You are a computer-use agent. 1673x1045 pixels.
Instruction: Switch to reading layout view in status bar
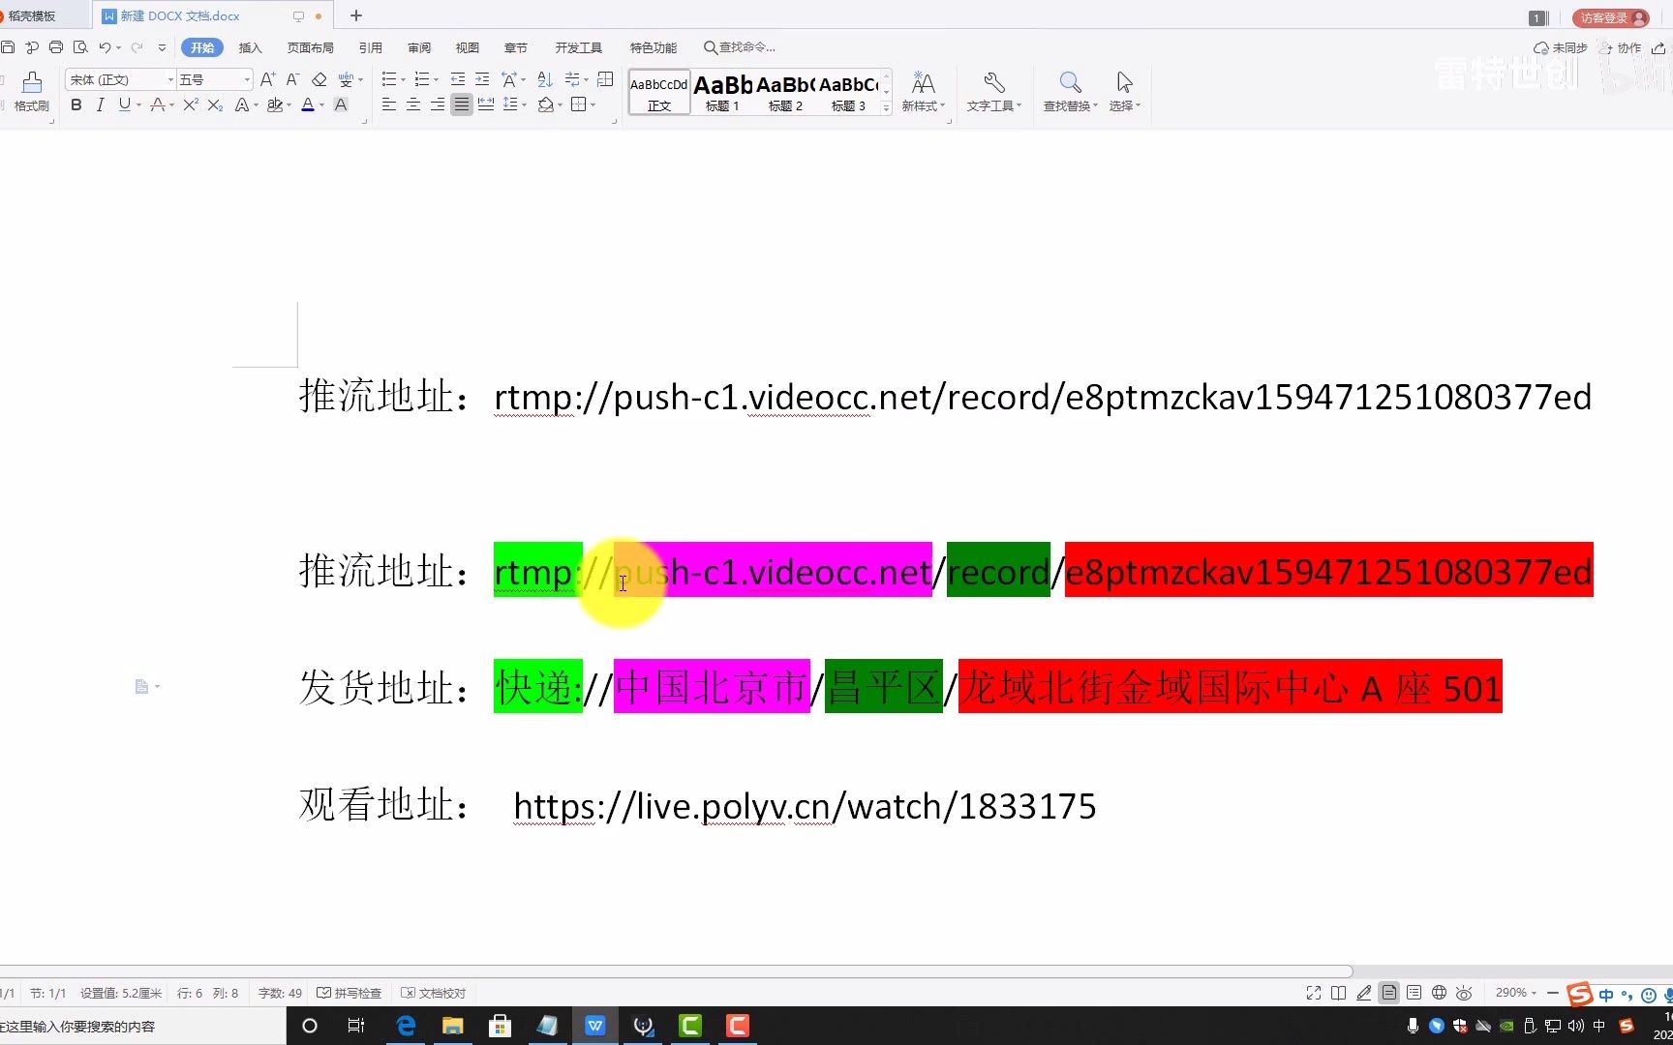(x=1339, y=993)
